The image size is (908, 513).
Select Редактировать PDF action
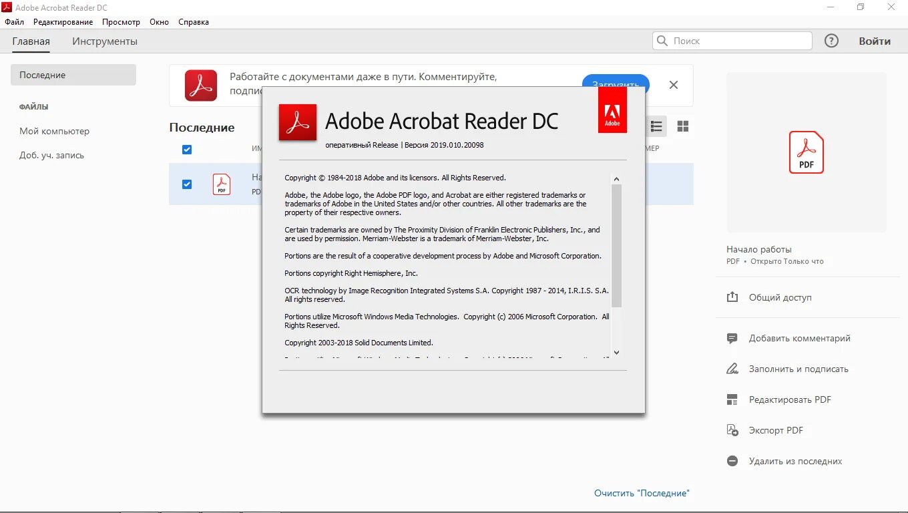[790, 399]
